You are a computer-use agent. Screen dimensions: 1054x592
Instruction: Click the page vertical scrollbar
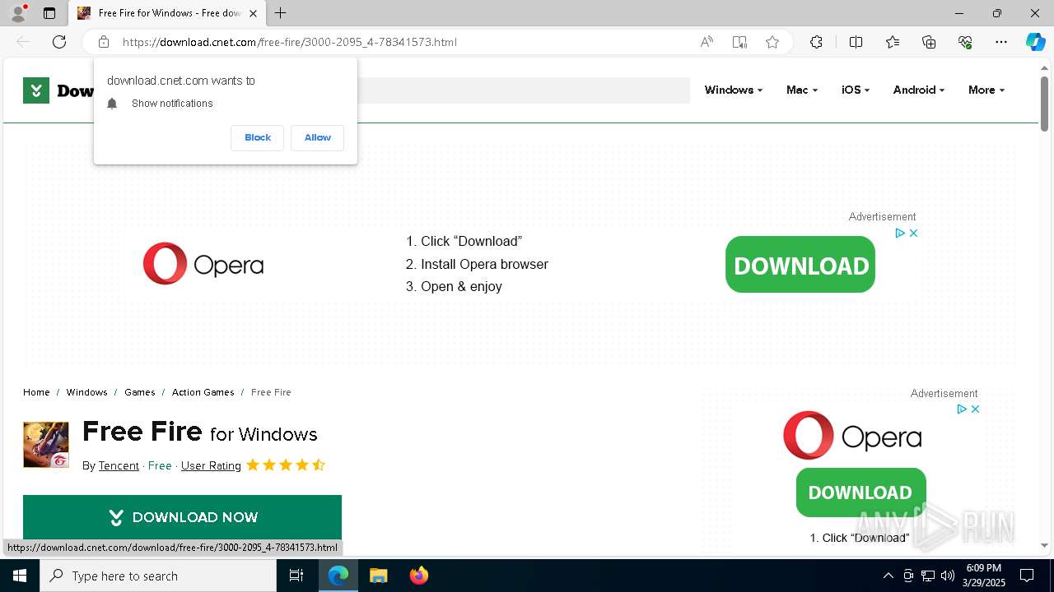(x=1044, y=104)
